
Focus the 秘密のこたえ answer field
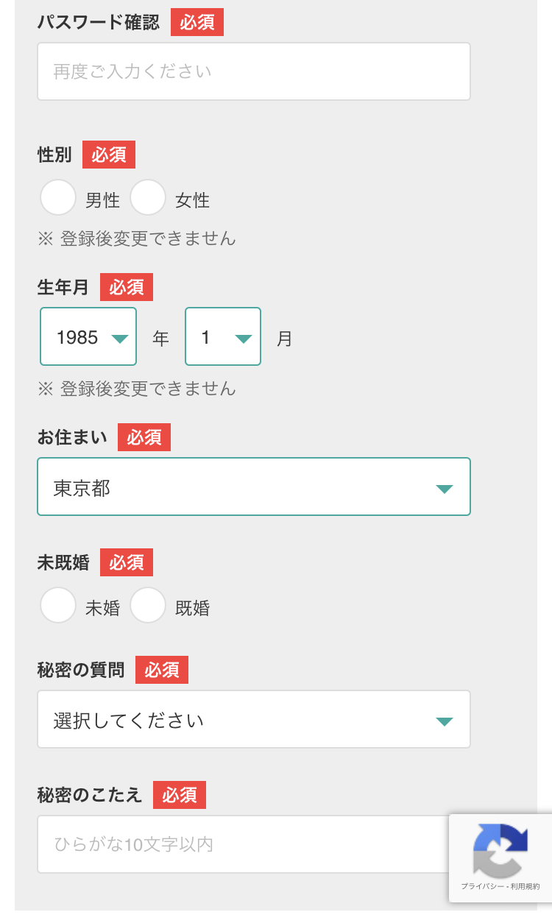pyautogui.click(x=243, y=844)
